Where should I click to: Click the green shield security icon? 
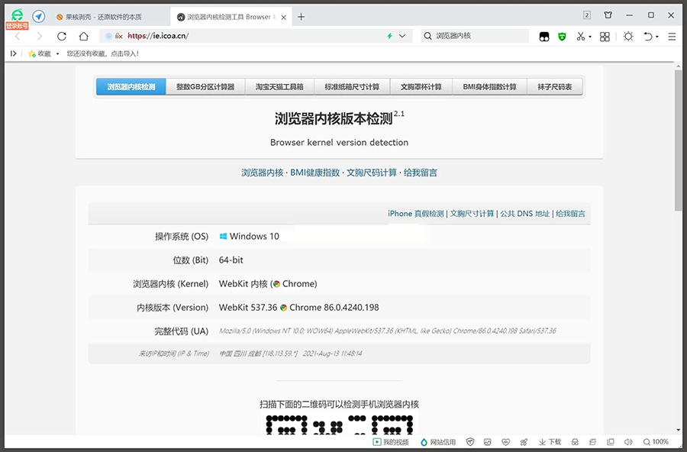[x=562, y=36]
